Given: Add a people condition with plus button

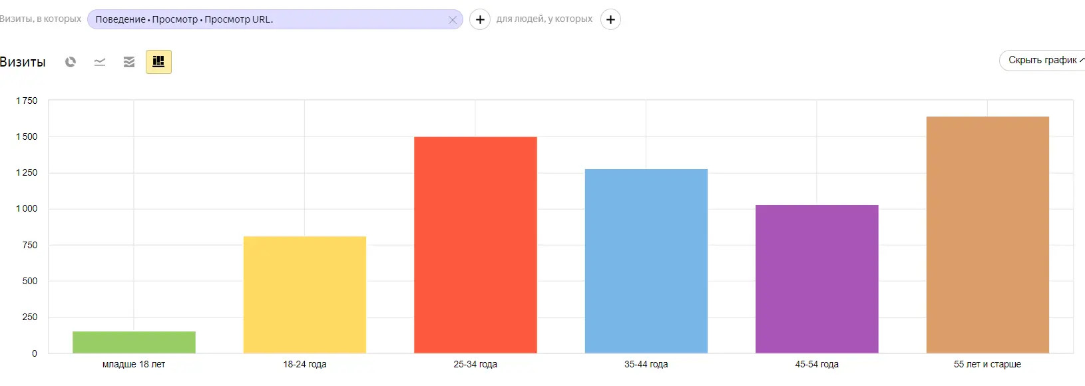Looking at the screenshot, I should (x=610, y=19).
